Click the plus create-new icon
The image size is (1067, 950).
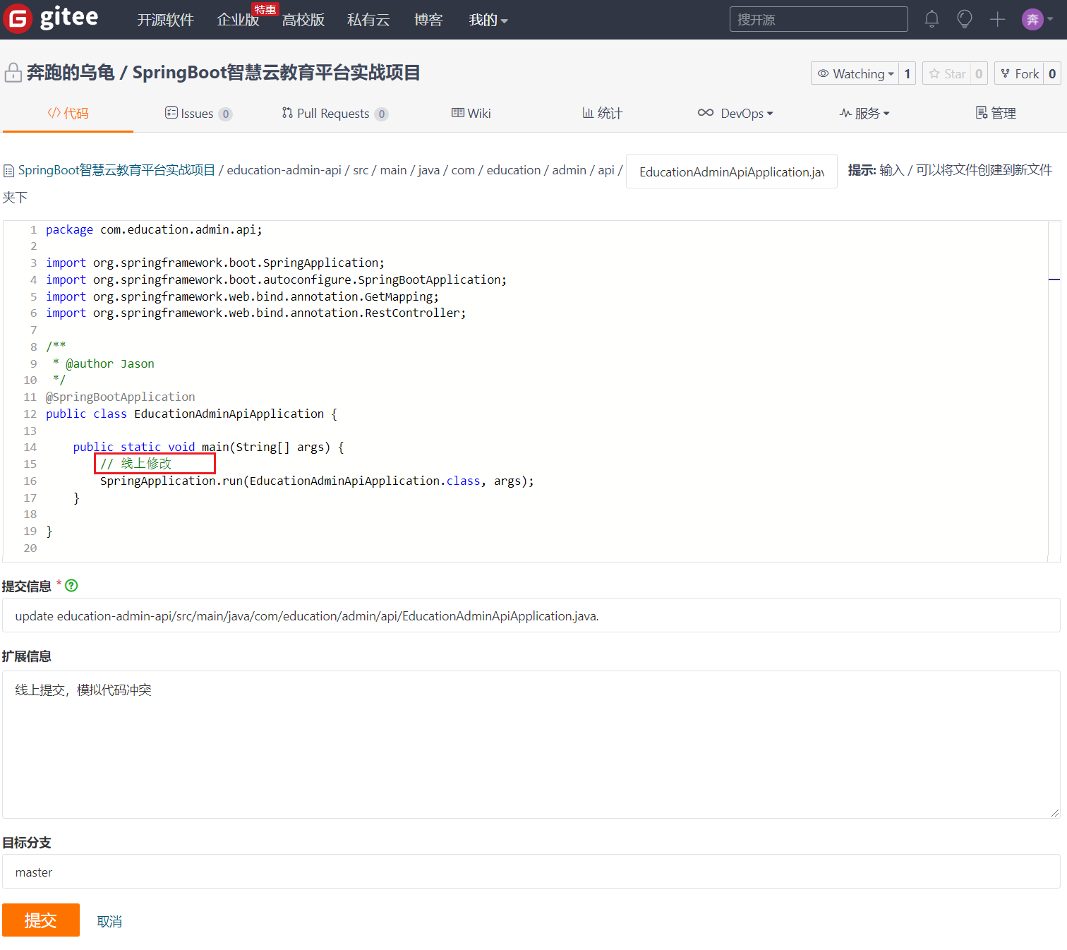(997, 19)
